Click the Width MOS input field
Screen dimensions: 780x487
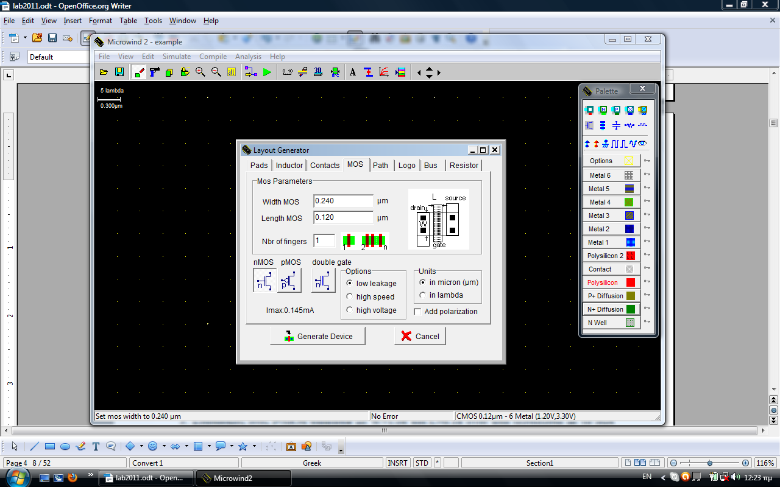(x=343, y=201)
